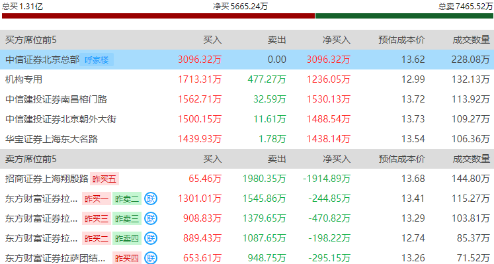Click the 净买入 column header in buyers table
The width and height of the screenshot is (494, 264).
click(337, 40)
